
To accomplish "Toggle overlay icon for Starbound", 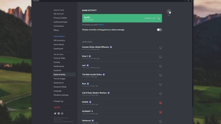I will (160, 121).
